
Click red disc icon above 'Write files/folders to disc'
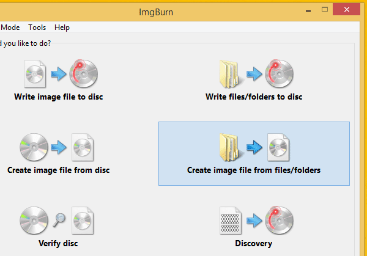(279, 74)
